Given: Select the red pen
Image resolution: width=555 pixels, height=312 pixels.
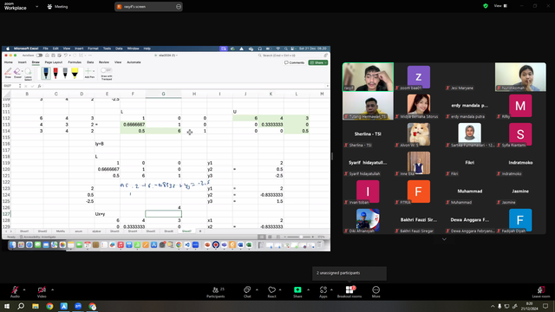Looking at the screenshot, I should click(55, 73).
